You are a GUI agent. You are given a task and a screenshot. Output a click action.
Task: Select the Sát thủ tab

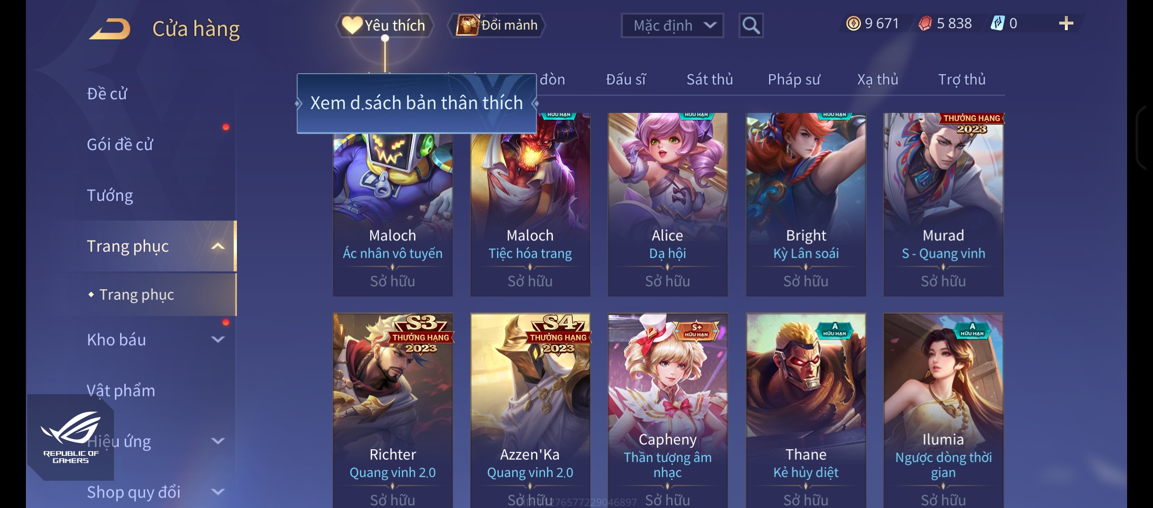click(x=709, y=79)
